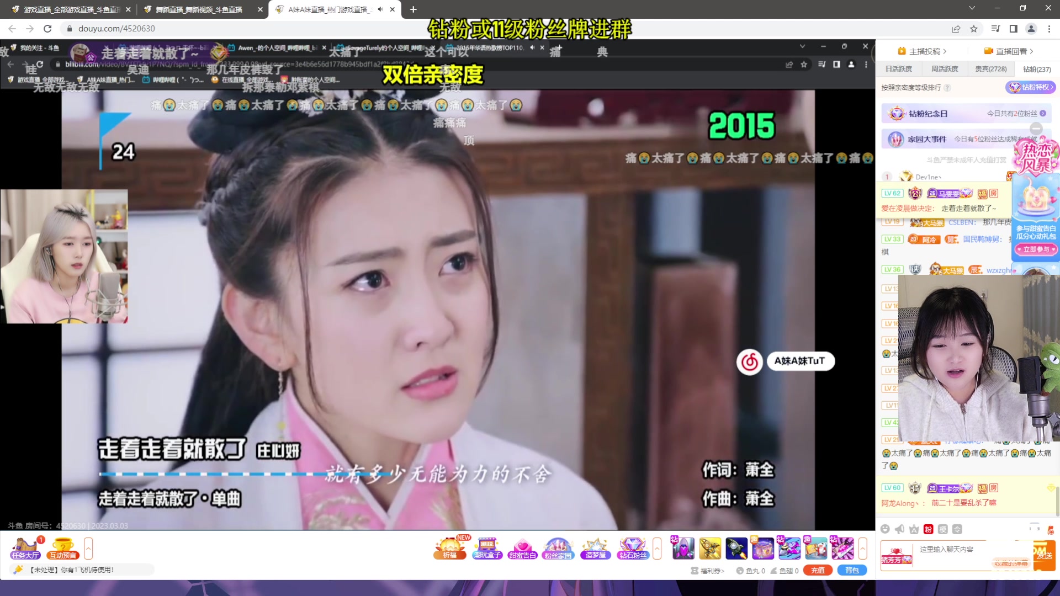Image resolution: width=1060 pixels, height=596 pixels.
Task: Expand the tab search chevron in the title bar
Action: 972,8
